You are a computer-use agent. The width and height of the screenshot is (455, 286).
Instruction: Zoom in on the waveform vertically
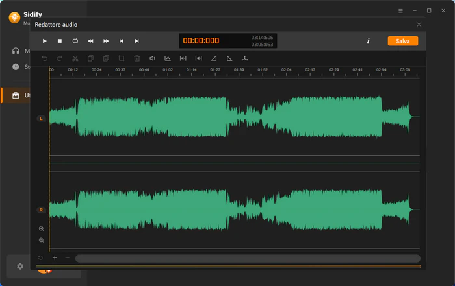coord(41,228)
